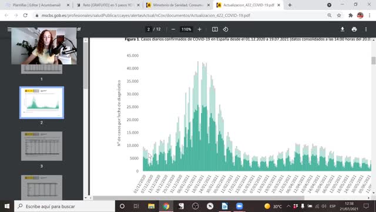Print the PDF document
376x212 pixels.
354,29
